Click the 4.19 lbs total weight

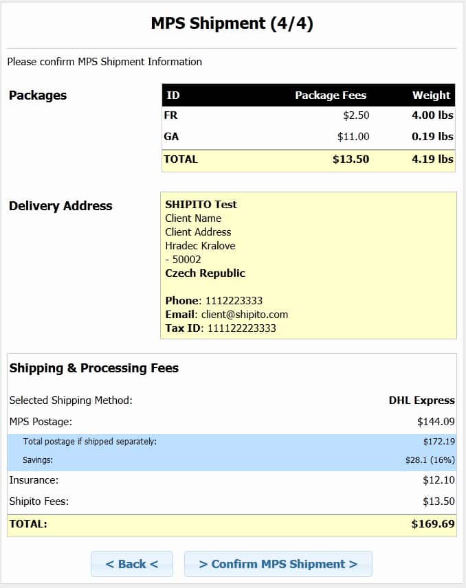pos(432,159)
